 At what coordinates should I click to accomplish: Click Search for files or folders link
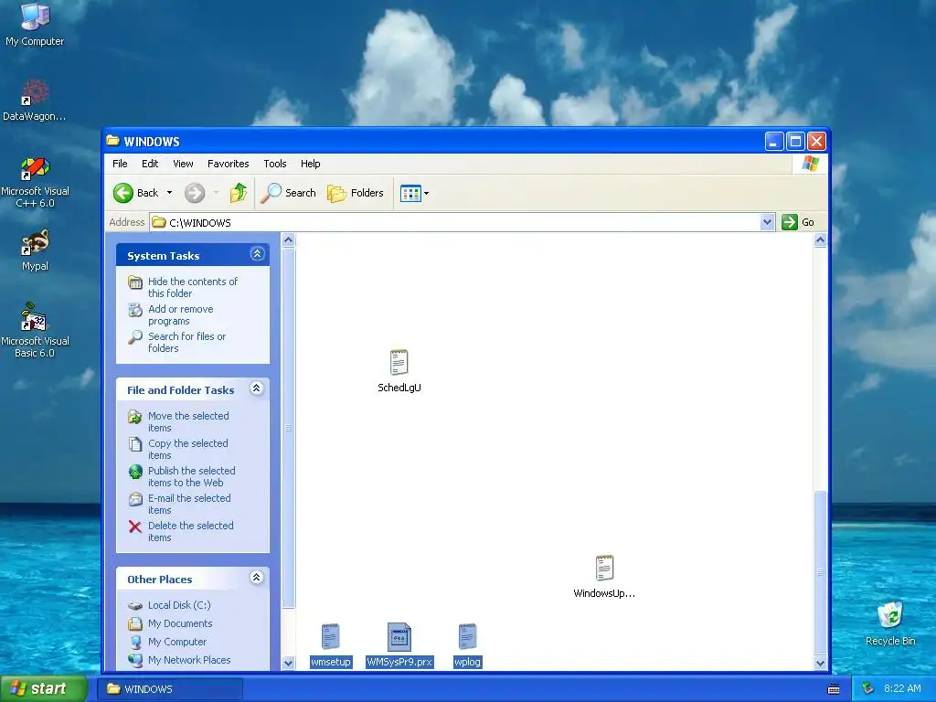click(186, 342)
